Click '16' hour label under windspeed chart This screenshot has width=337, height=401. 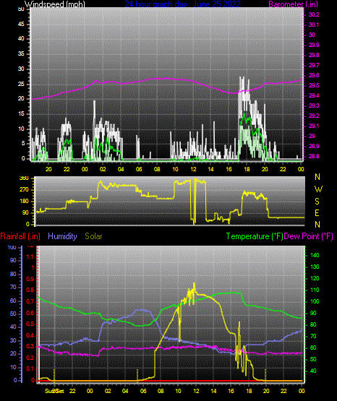pos(229,169)
